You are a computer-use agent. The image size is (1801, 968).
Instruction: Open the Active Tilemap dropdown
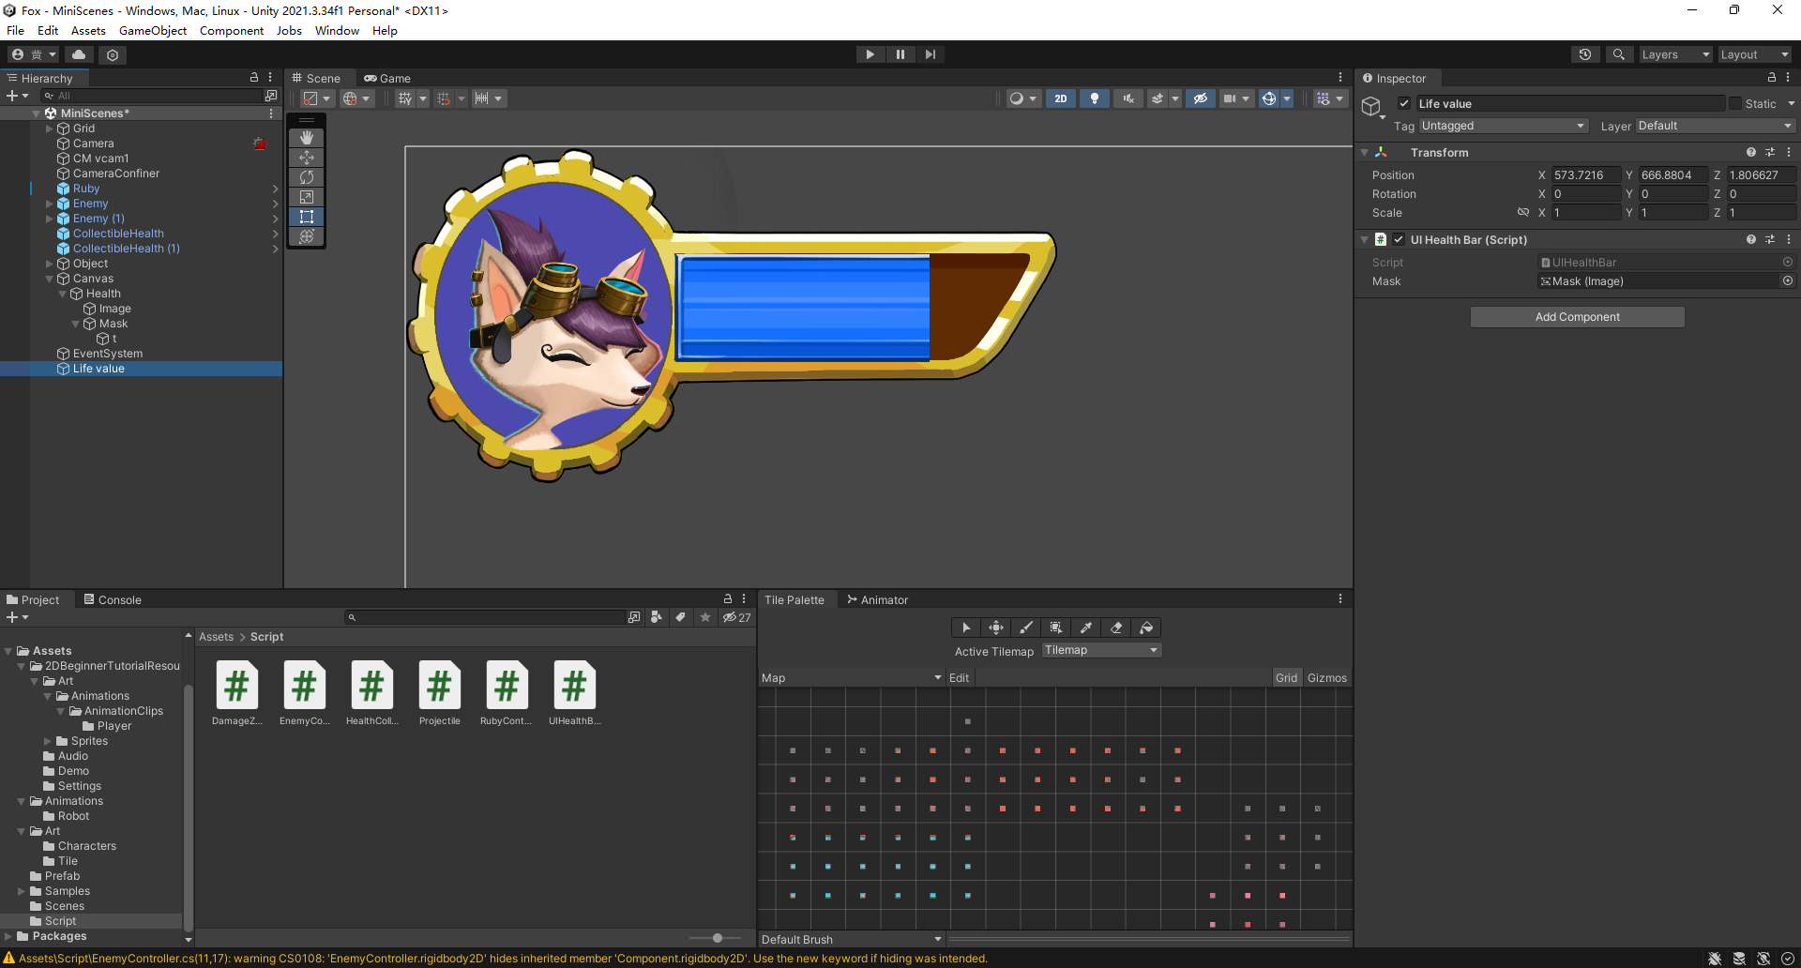pyautogui.click(x=1101, y=650)
